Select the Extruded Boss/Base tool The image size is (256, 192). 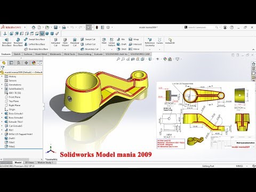6,42
